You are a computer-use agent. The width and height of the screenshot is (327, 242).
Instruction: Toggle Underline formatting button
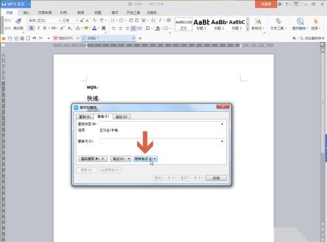click(44, 28)
